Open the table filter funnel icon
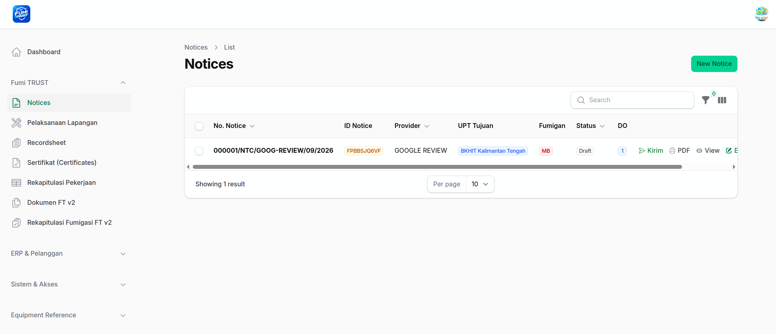The width and height of the screenshot is (776, 334). pos(706,100)
